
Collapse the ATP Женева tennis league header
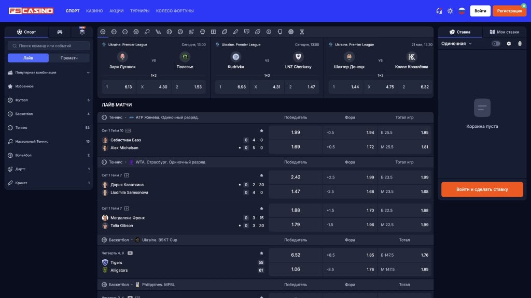(265, 117)
